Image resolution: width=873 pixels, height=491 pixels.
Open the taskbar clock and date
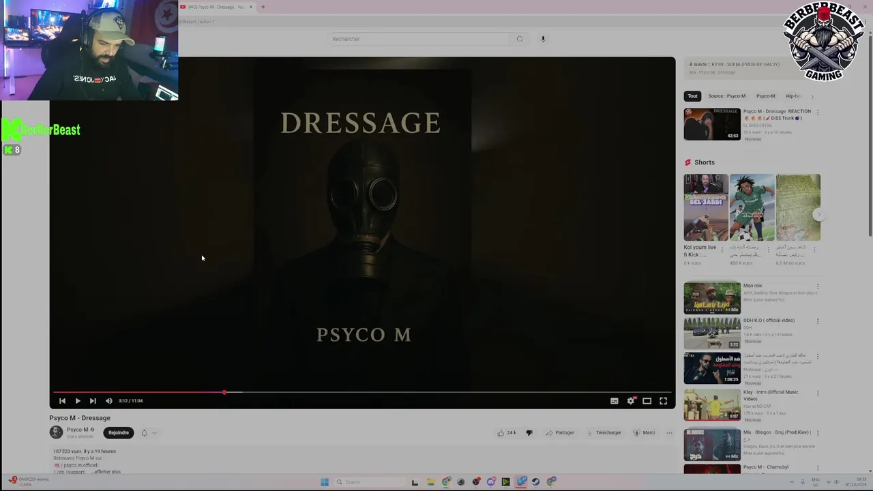[x=855, y=482]
